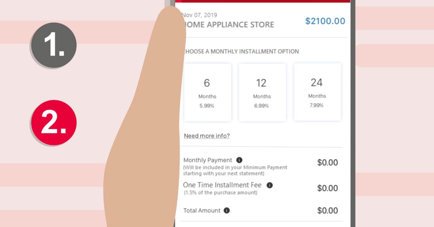Select the 6 Months installment option
Image resolution: width=434 pixels, height=227 pixels.
207,92
